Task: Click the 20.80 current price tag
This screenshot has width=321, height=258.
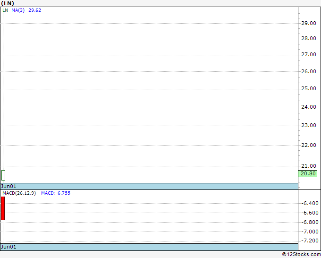Action: pos(308,173)
